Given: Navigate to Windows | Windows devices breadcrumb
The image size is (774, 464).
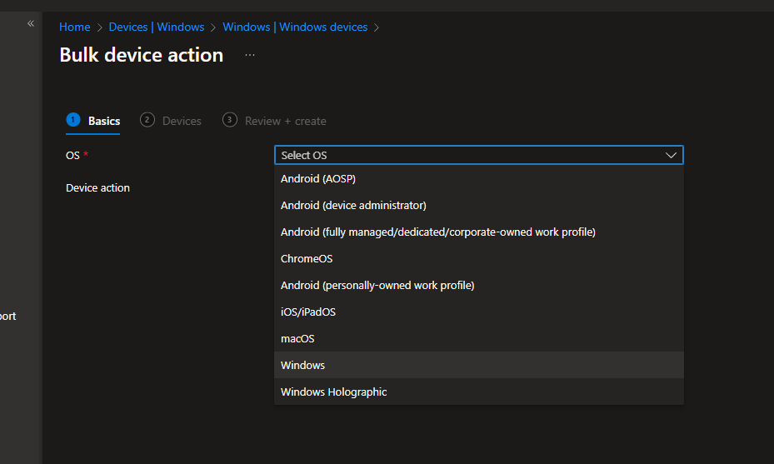Looking at the screenshot, I should (295, 27).
